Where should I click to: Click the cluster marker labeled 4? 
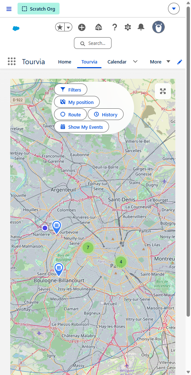pyautogui.click(x=121, y=262)
